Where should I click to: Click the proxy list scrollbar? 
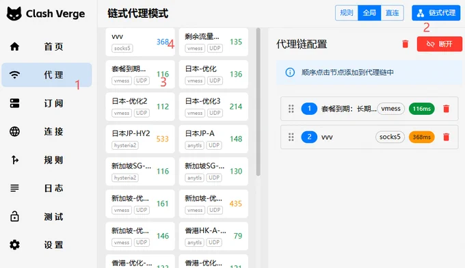pyautogui.click(x=258, y=102)
